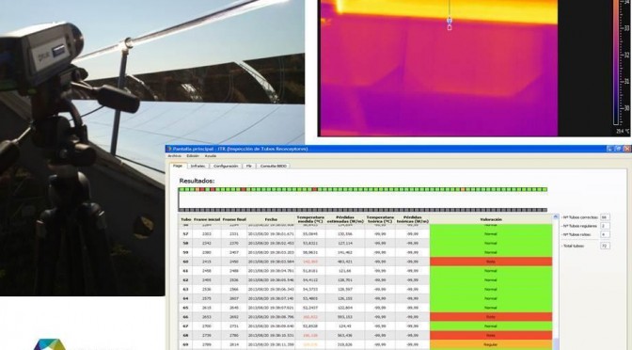The height and width of the screenshot is (350, 632).
Task: Open the Infratec tab
Action: click(x=197, y=166)
